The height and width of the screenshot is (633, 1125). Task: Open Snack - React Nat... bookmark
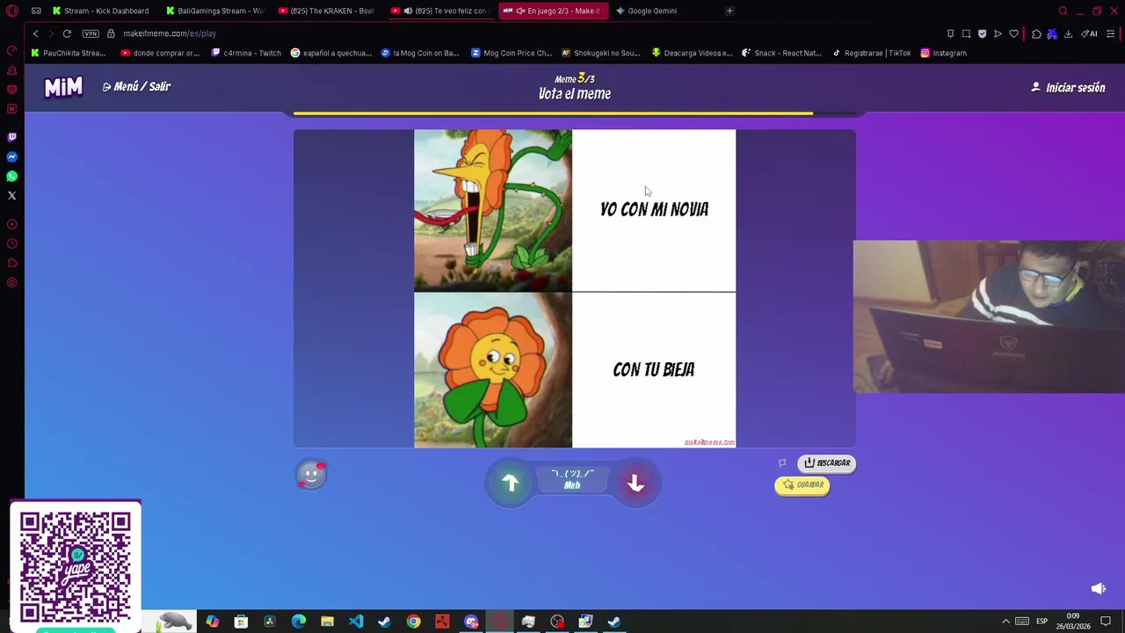tap(782, 53)
